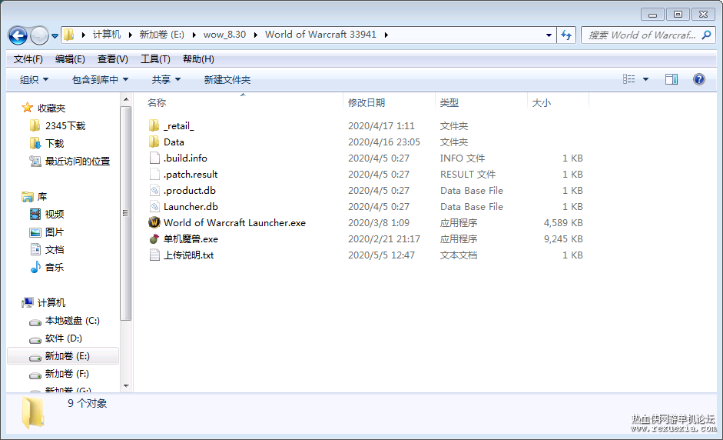Select World of Warcraft 33941 breadcrumb

pyautogui.click(x=320, y=35)
